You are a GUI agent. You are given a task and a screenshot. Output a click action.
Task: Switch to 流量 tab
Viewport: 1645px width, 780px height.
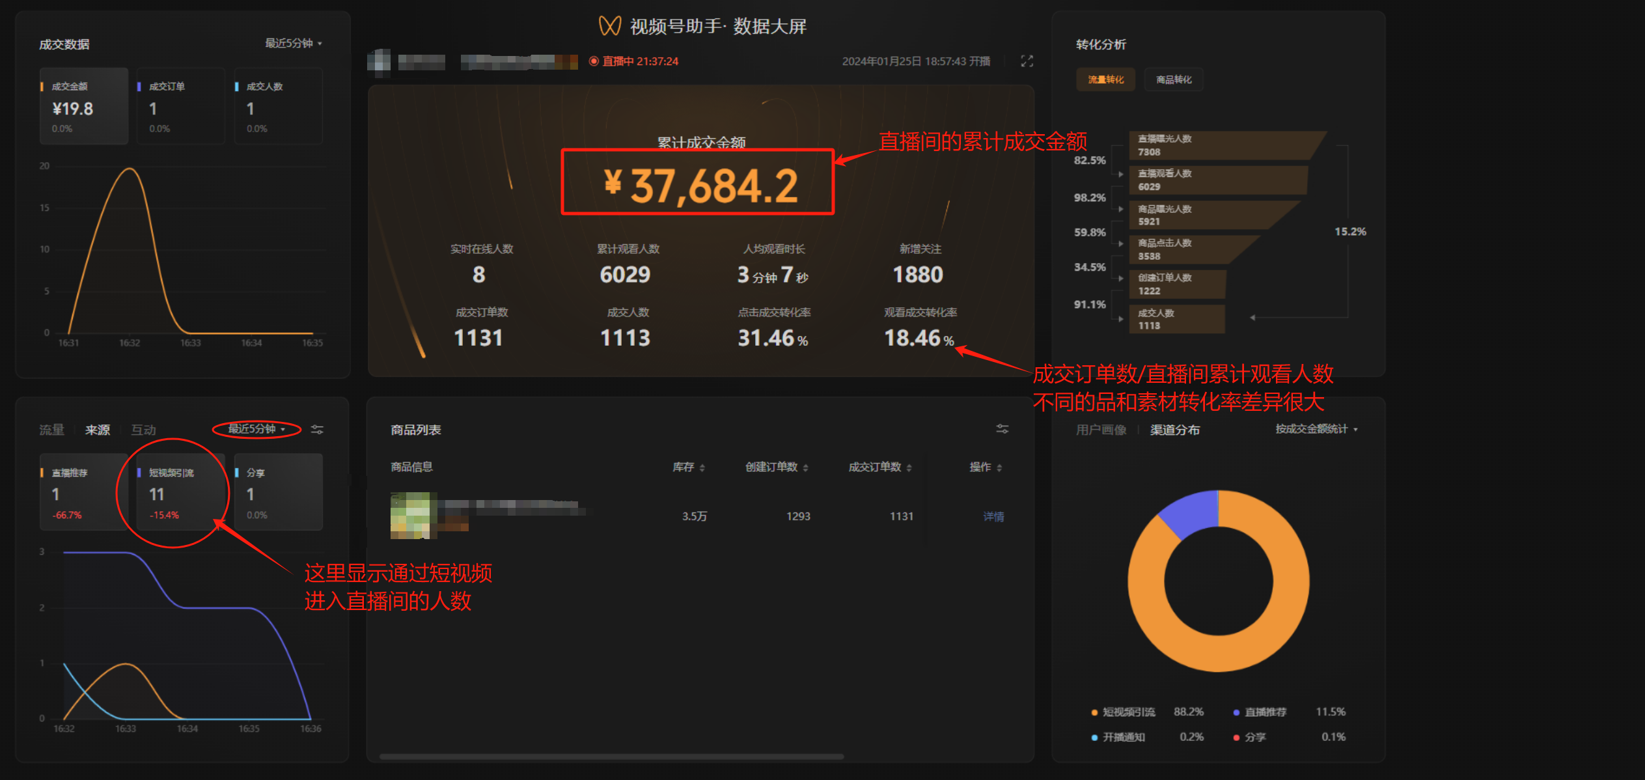[x=51, y=430]
